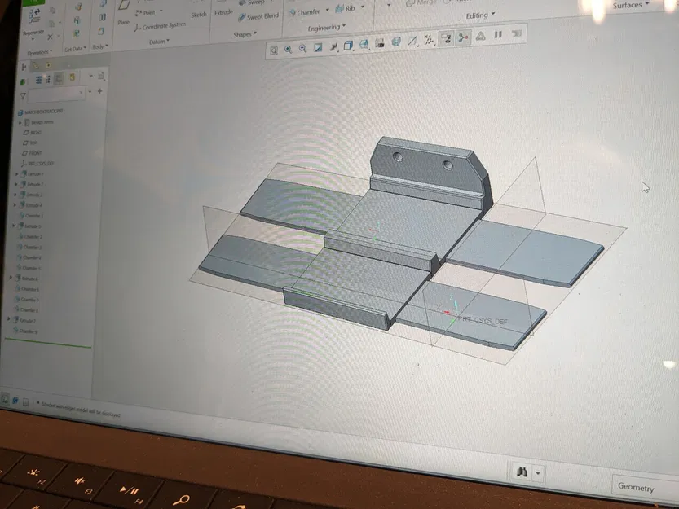Click the binoculars search icon in status bar
The width and height of the screenshot is (679, 509).
pyautogui.click(x=522, y=471)
